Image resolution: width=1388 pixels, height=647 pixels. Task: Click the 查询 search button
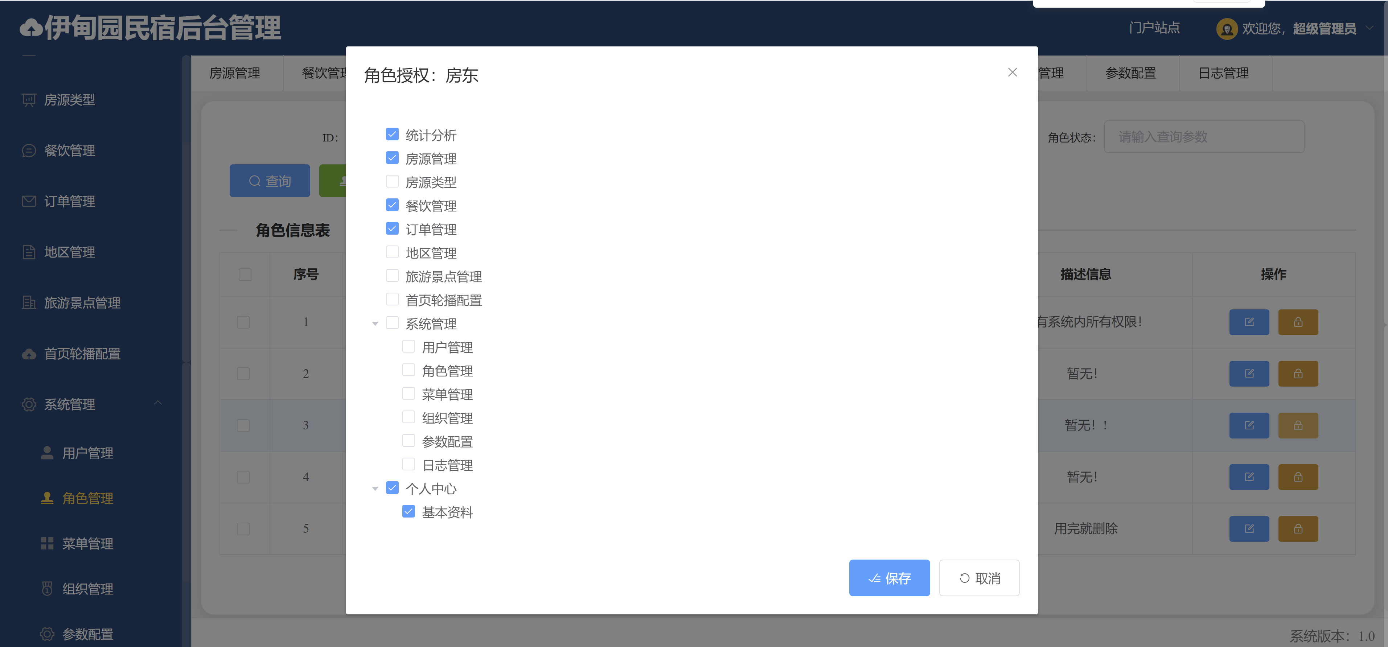coord(270,181)
